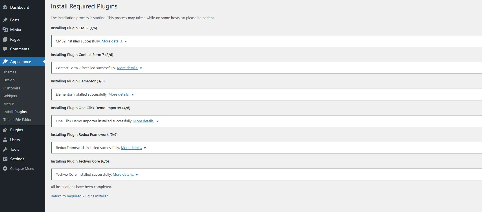Open the Plugins menu item
482x212 pixels.
point(23,130)
